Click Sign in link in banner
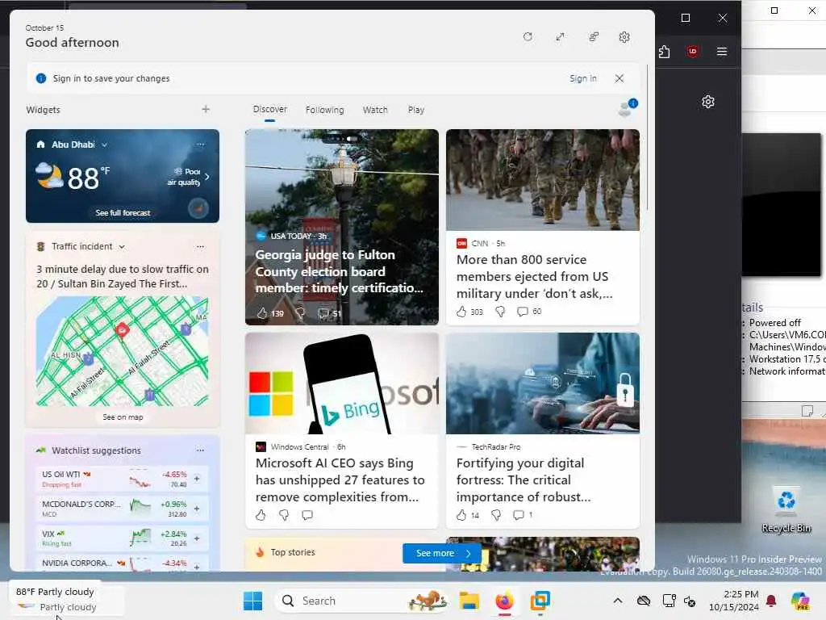Image resolution: width=826 pixels, height=620 pixels. click(x=582, y=78)
